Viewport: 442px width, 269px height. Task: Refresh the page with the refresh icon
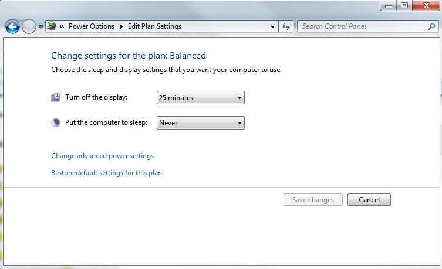pyautogui.click(x=286, y=26)
